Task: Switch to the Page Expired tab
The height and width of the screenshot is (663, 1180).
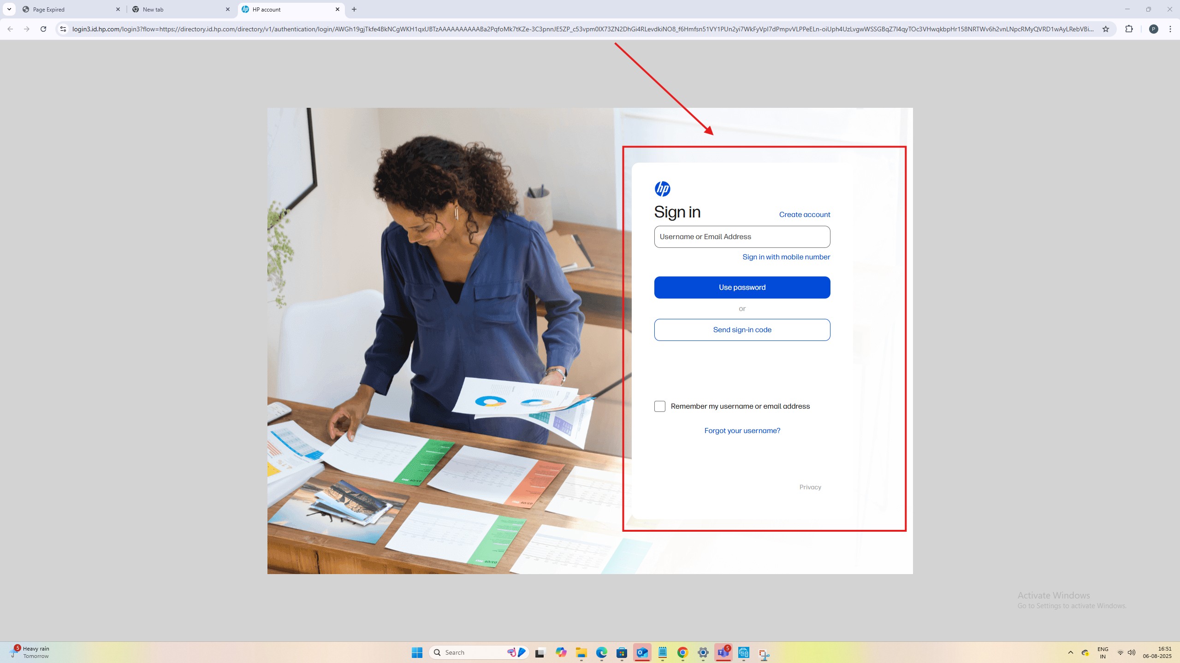Action: [x=69, y=9]
